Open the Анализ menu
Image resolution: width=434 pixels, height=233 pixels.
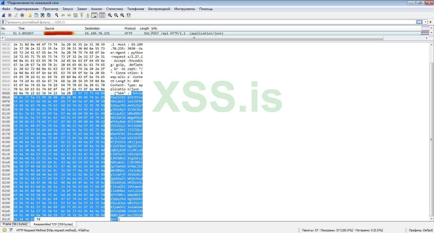point(97,9)
